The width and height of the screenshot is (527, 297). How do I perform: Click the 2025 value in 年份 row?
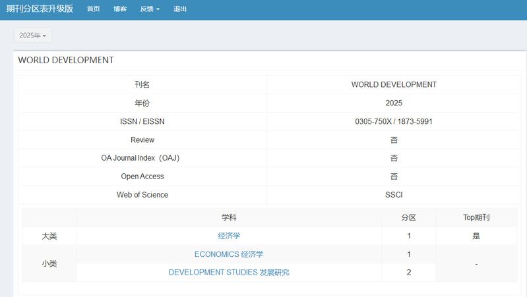point(394,103)
